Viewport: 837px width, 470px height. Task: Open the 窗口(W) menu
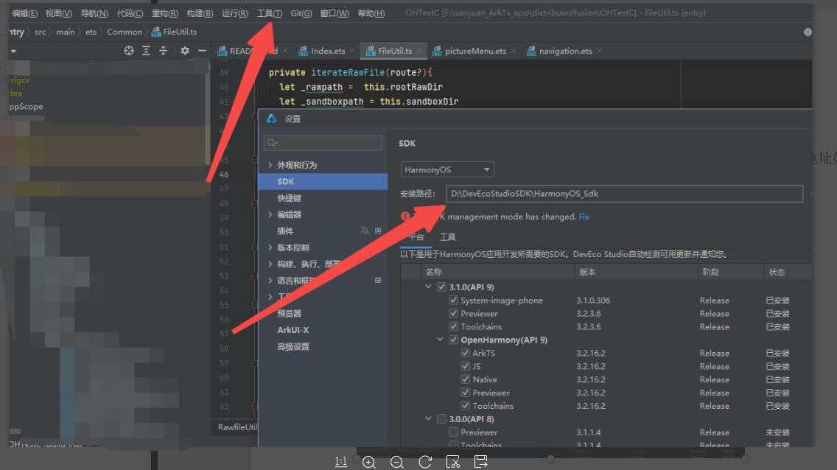335,13
